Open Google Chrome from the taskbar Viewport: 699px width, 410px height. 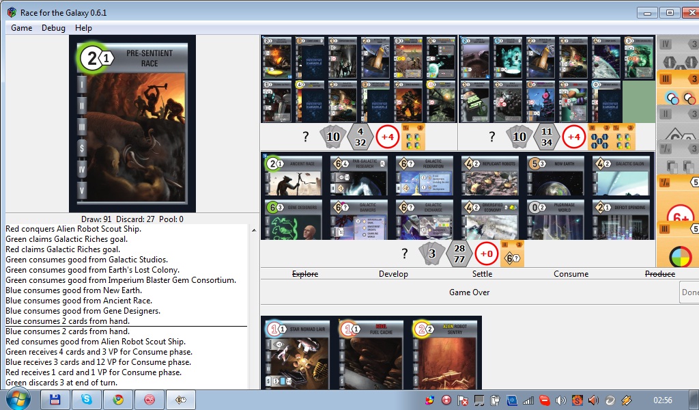(119, 400)
